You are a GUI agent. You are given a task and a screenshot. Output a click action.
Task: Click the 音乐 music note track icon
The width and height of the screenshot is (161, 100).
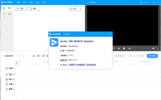point(7,74)
